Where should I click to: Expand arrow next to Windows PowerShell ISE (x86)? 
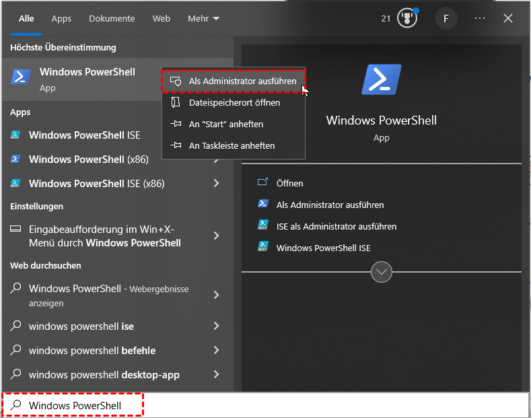pyautogui.click(x=216, y=184)
